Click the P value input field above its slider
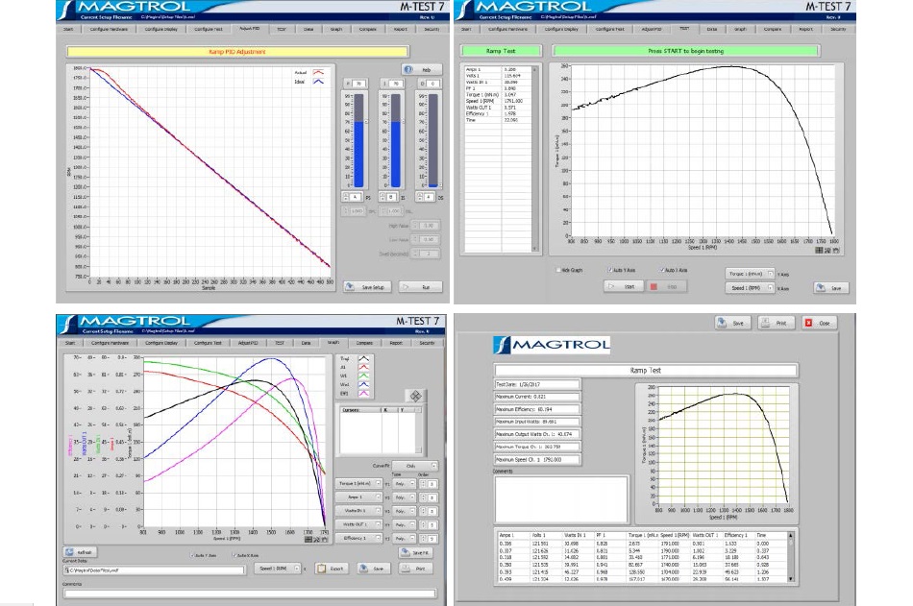Image resolution: width=913 pixels, height=606 pixels. click(359, 84)
